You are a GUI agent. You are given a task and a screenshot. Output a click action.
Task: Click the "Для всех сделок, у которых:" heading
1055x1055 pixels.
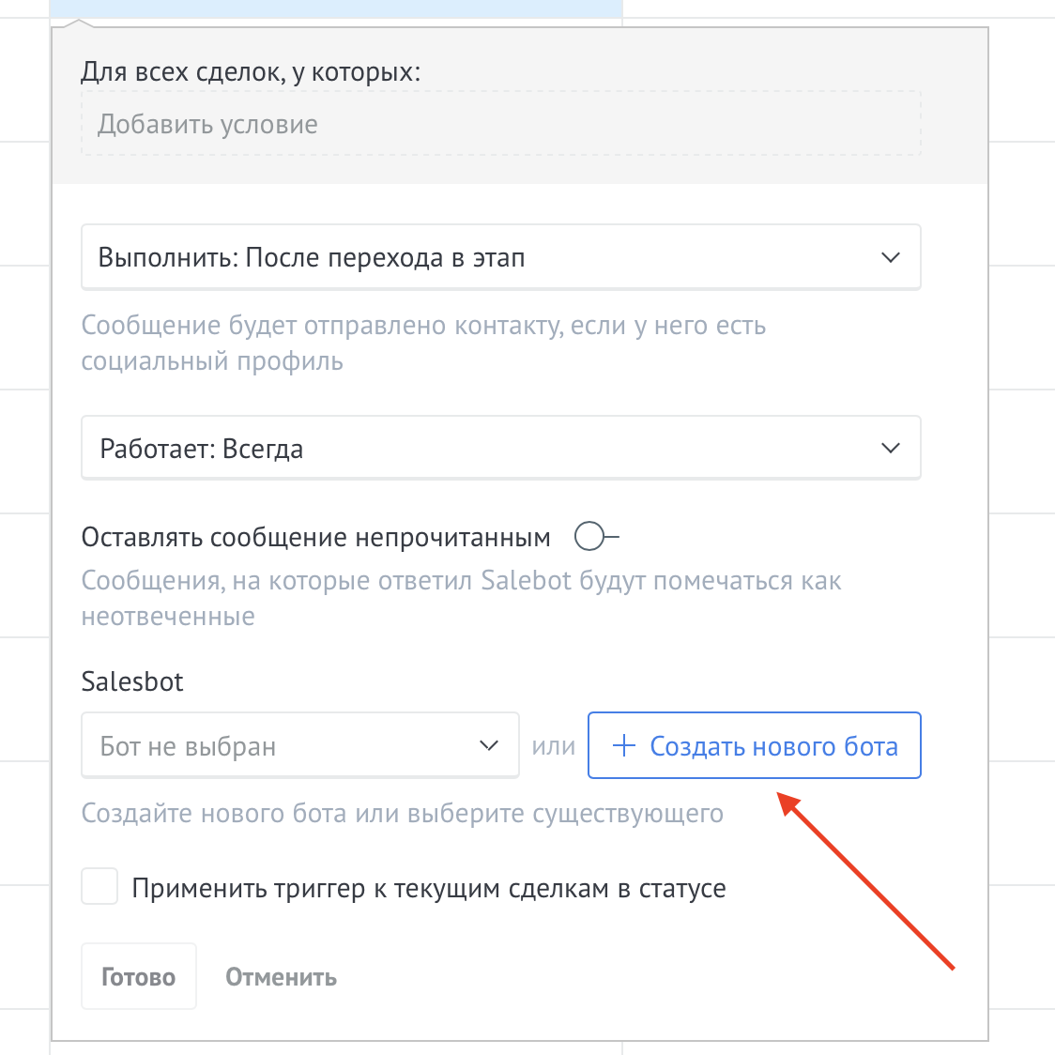[251, 71]
